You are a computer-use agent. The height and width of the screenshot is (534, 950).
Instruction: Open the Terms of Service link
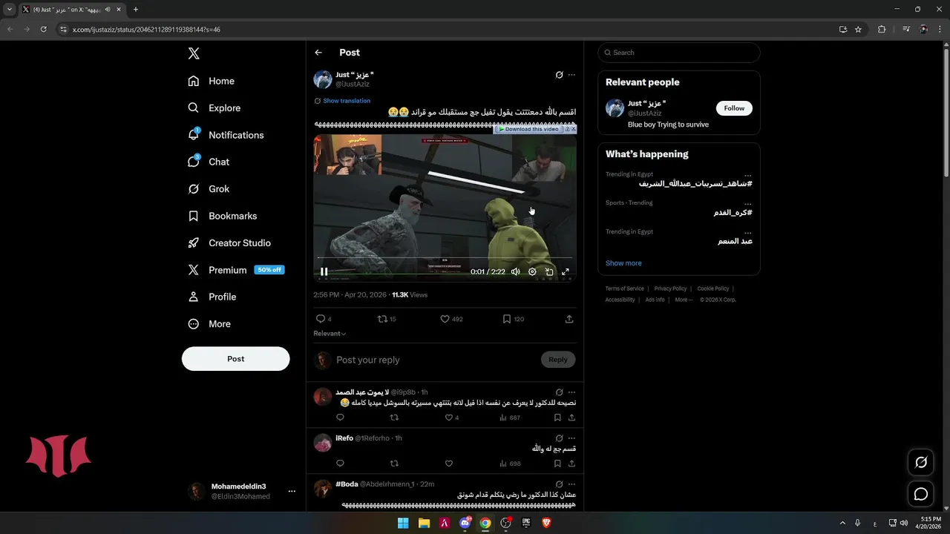coord(624,289)
